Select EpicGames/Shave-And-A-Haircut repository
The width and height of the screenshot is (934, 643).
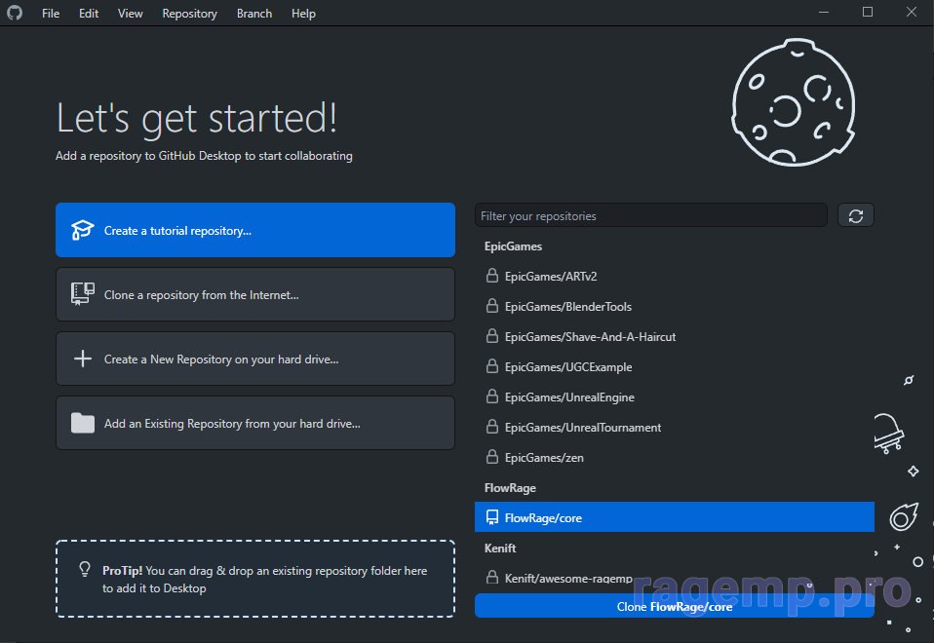675,336
